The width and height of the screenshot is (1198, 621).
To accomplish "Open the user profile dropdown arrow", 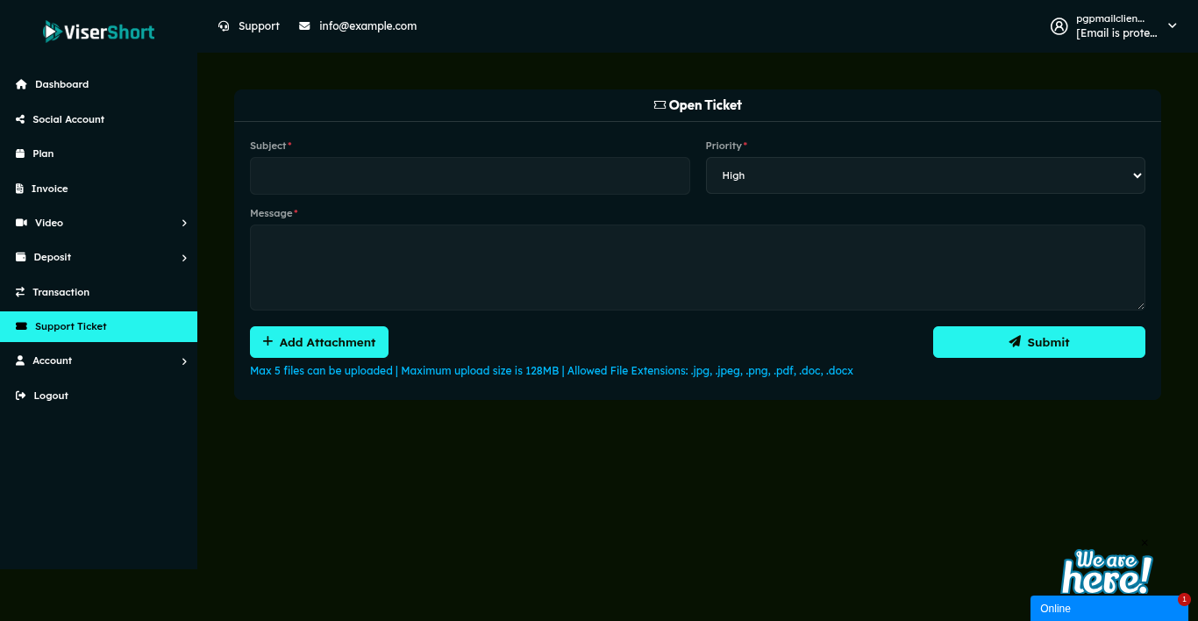I will (1172, 25).
